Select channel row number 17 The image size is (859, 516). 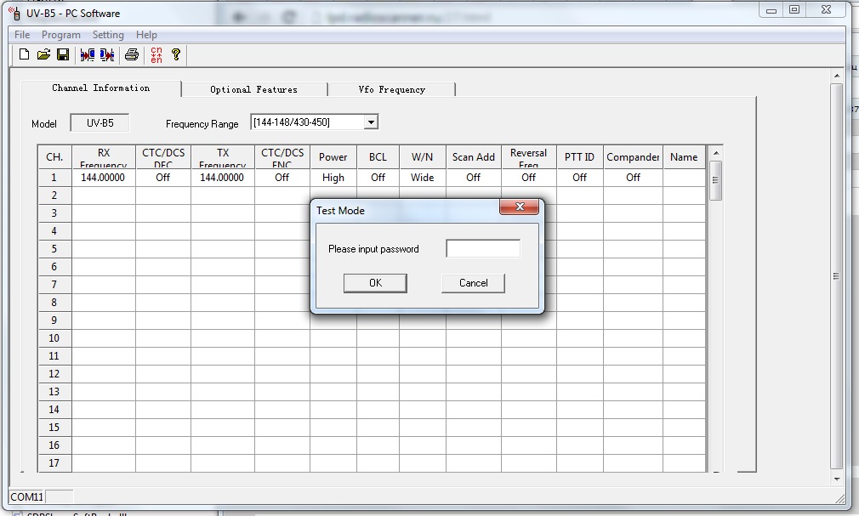[54, 463]
